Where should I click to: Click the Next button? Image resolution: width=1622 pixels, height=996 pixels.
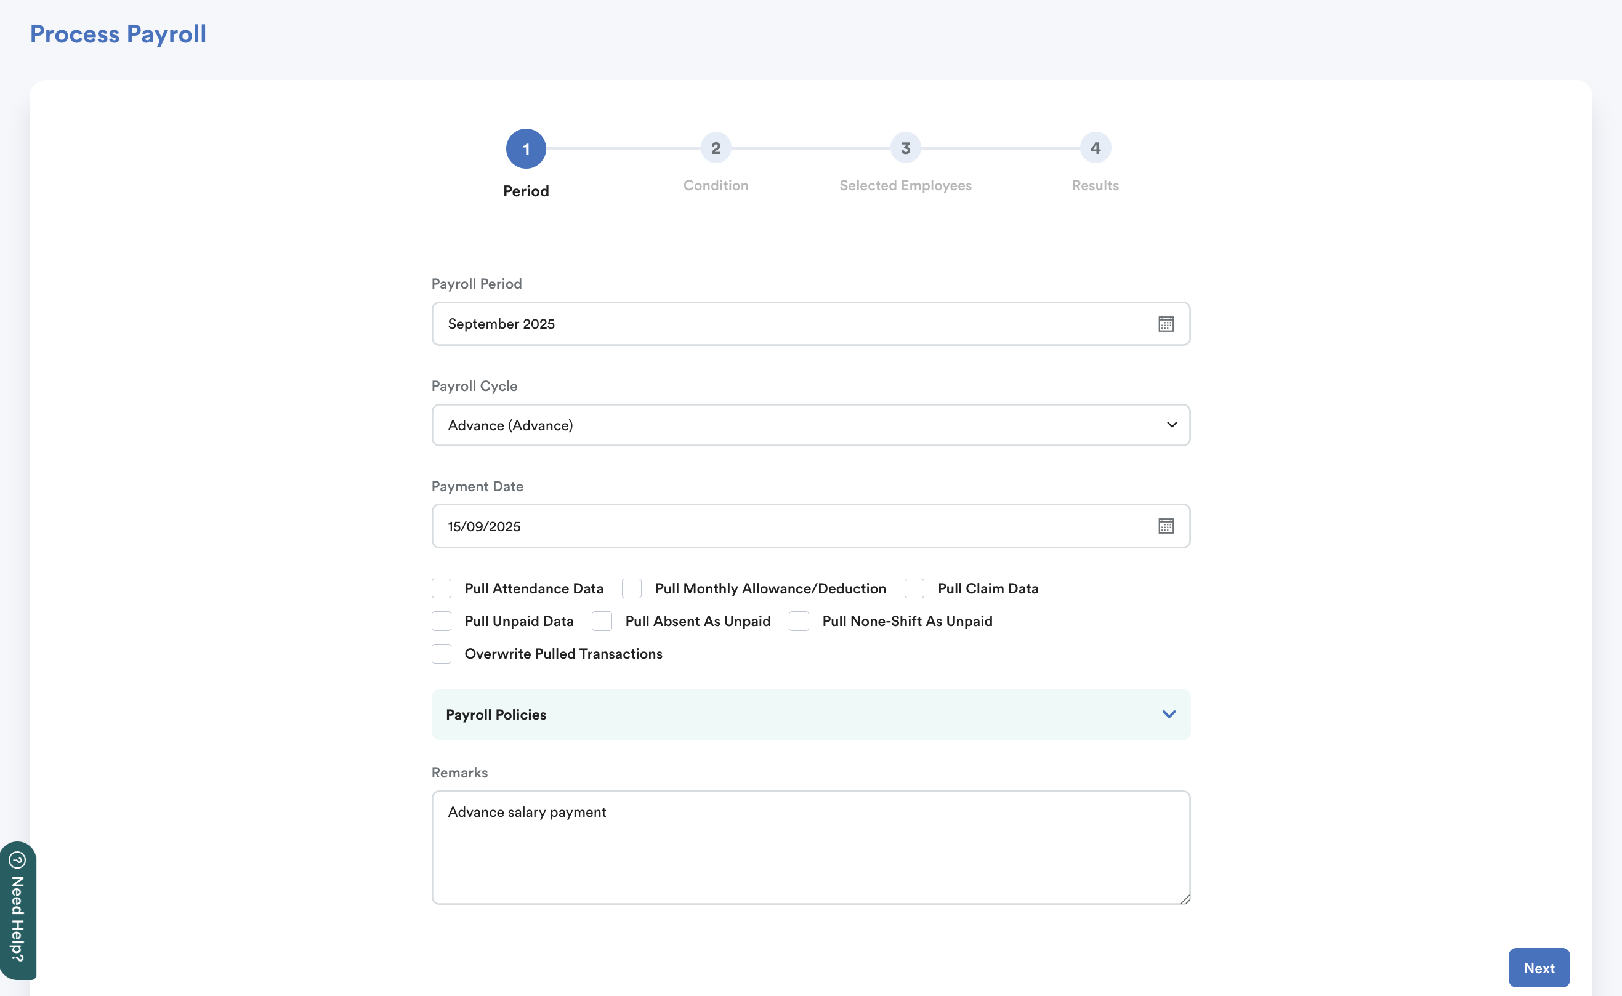point(1538,968)
